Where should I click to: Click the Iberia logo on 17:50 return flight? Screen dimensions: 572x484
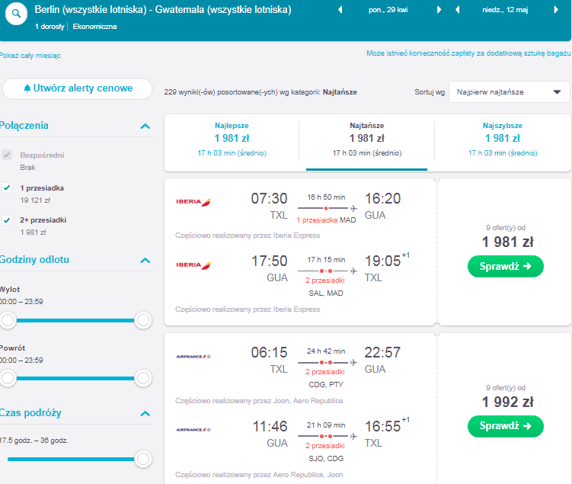[x=193, y=265]
